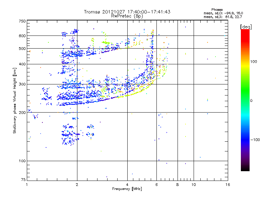Click the y-axis tick label '600'
Screen dimensions: 268x201
click(x=22, y=36)
